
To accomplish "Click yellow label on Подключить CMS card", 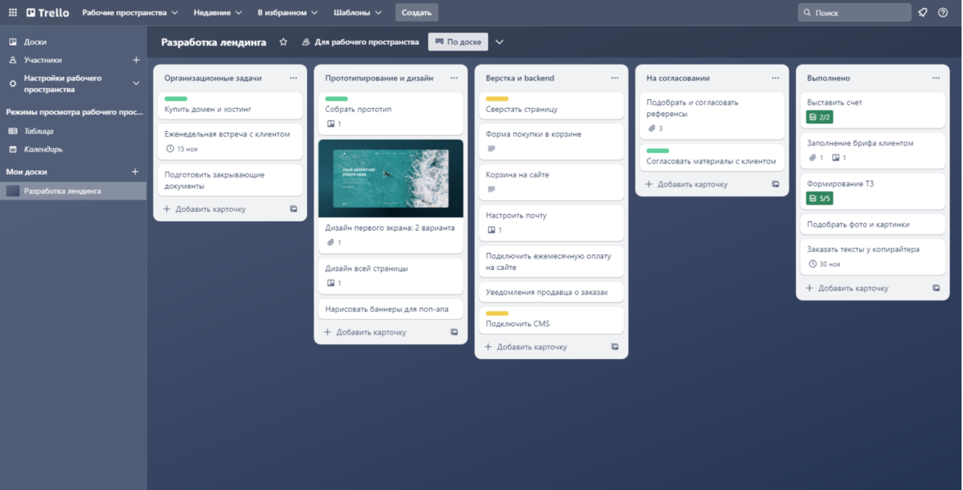I will click(497, 313).
